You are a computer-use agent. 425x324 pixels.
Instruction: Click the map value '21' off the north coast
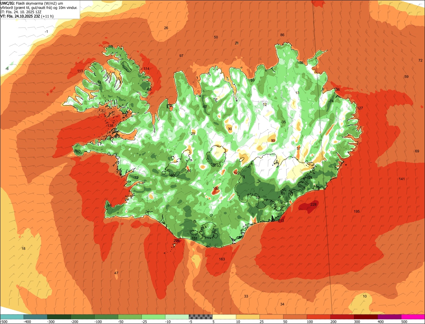tap(237, 43)
